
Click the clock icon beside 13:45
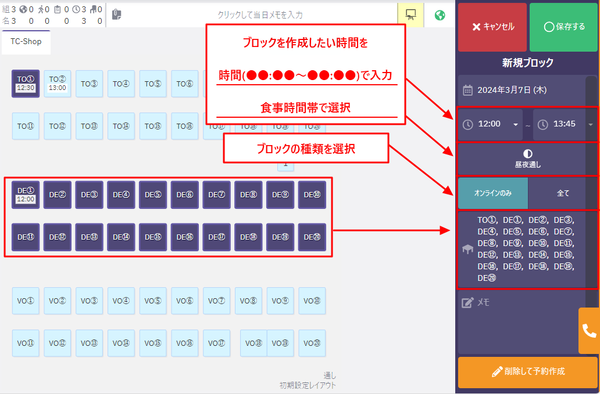point(543,124)
